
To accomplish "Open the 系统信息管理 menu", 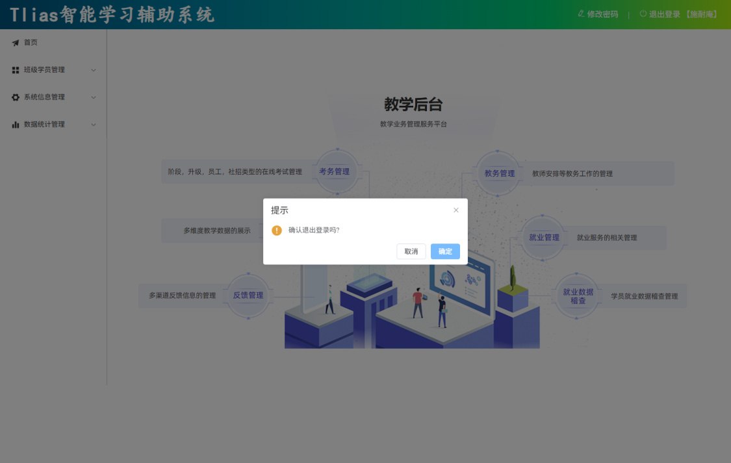I will coord(53,97).
